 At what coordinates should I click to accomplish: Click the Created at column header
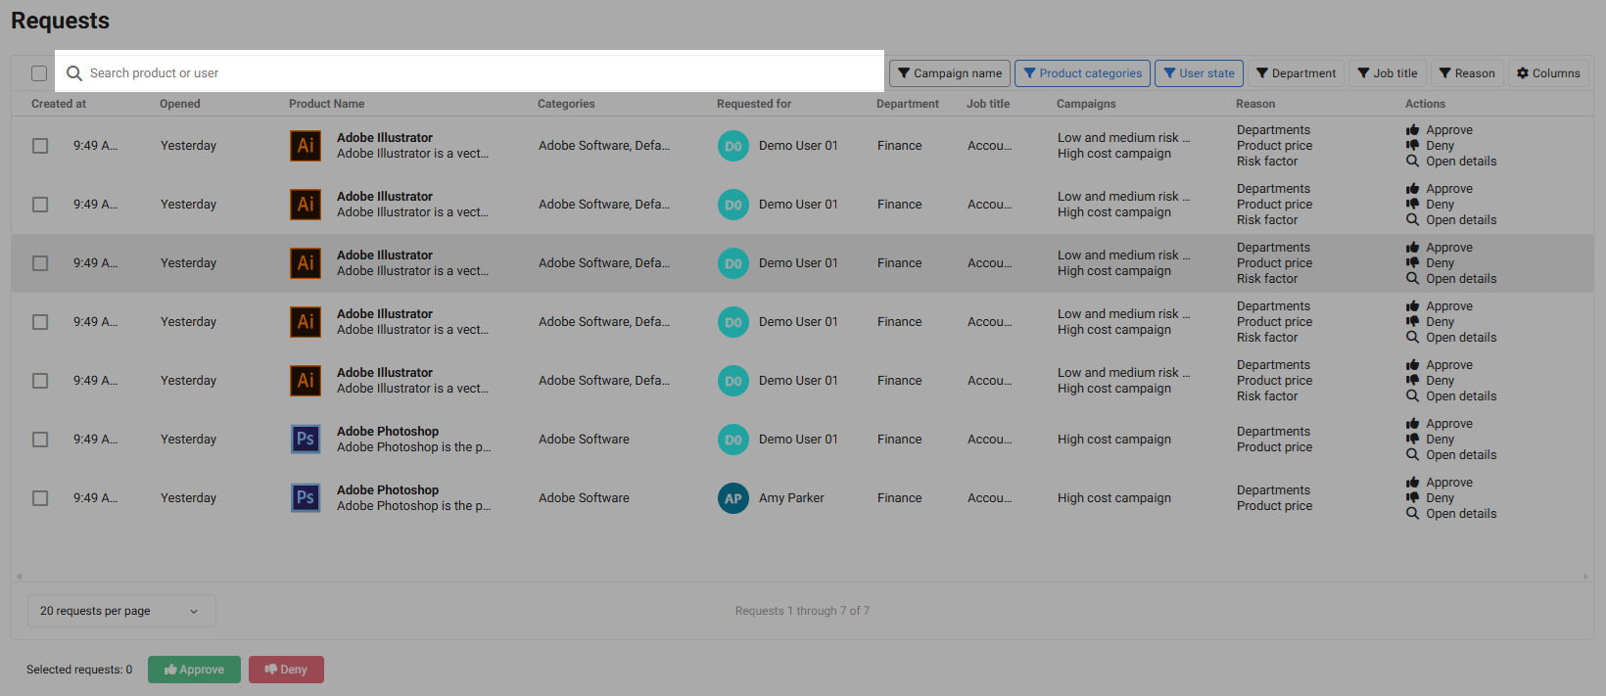(x=59, y=104)
